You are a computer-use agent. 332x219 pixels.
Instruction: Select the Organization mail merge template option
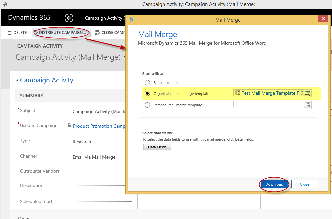pyautogui.click(x=147, y=93)
